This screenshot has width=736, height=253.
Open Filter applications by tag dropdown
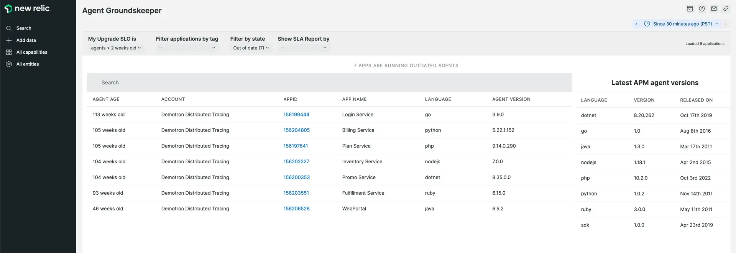(187, 48)
